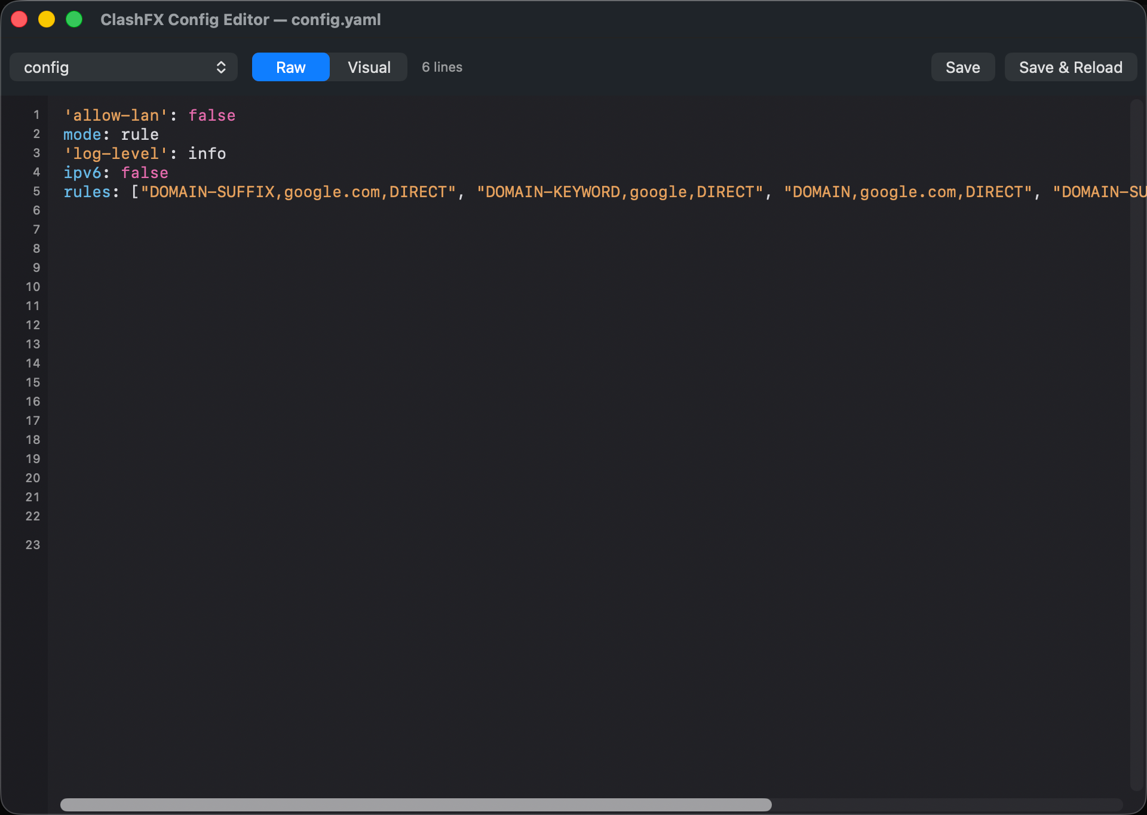Click the mode: rule line
This screenshot has width=1147, height=815.
[x=111, y=134]
